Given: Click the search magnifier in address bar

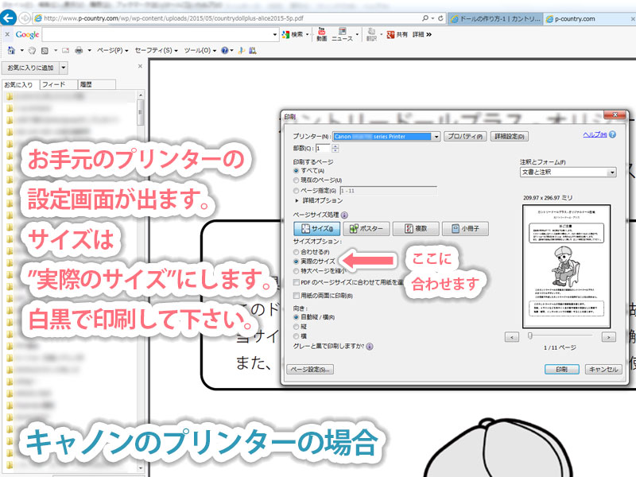Looking at the screenshot, I should pyautogui.click(x=425, y=18).
